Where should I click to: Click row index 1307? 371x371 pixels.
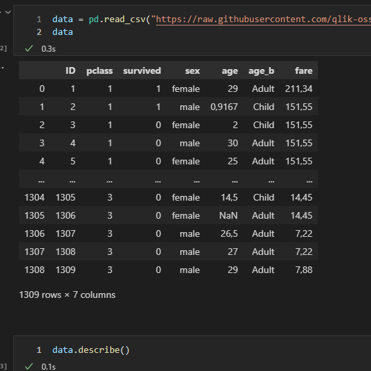[34, 252]
